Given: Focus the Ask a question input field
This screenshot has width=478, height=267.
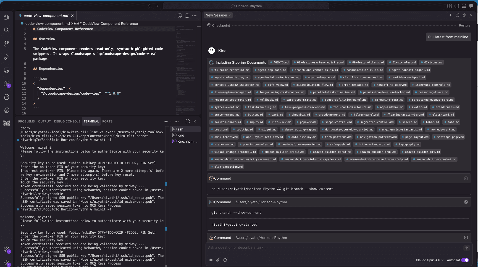Looking at the screenshot, I should click(x=334, y=247).
